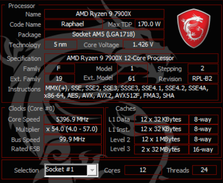This screenshot has height=183, width=223.
Task: Click the Ext. Family value 19
Action: [x=60, y=79]
